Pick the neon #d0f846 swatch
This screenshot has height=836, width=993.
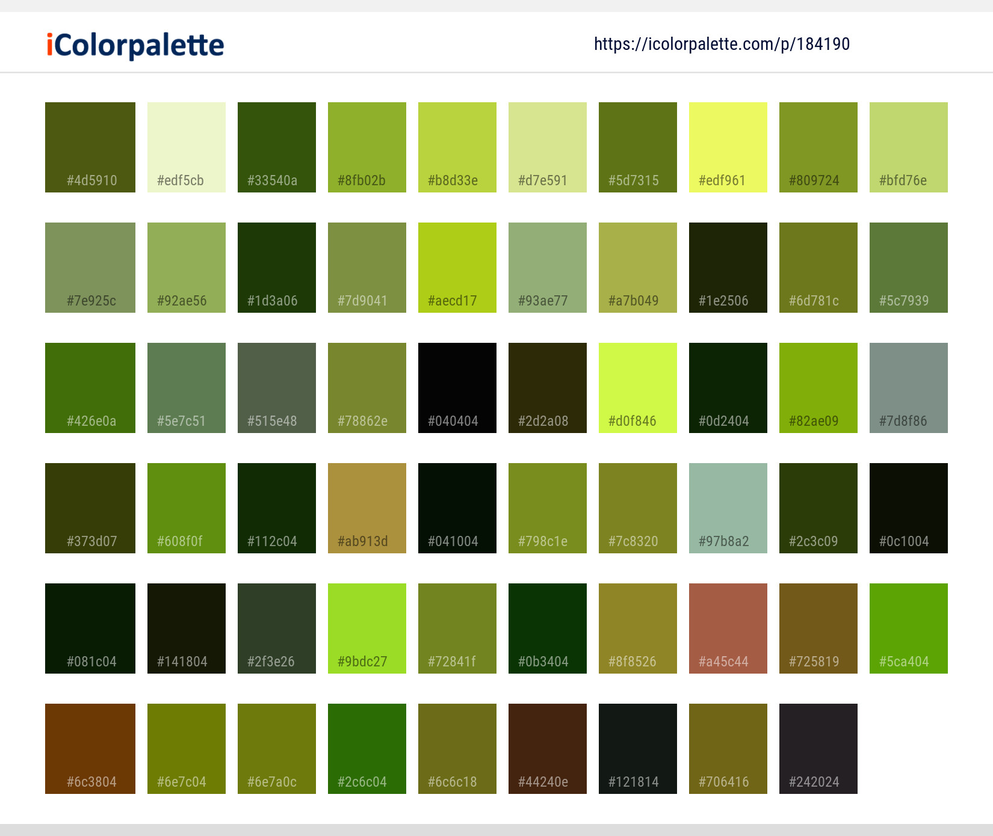pyautogui.click(x=638, y=388)
